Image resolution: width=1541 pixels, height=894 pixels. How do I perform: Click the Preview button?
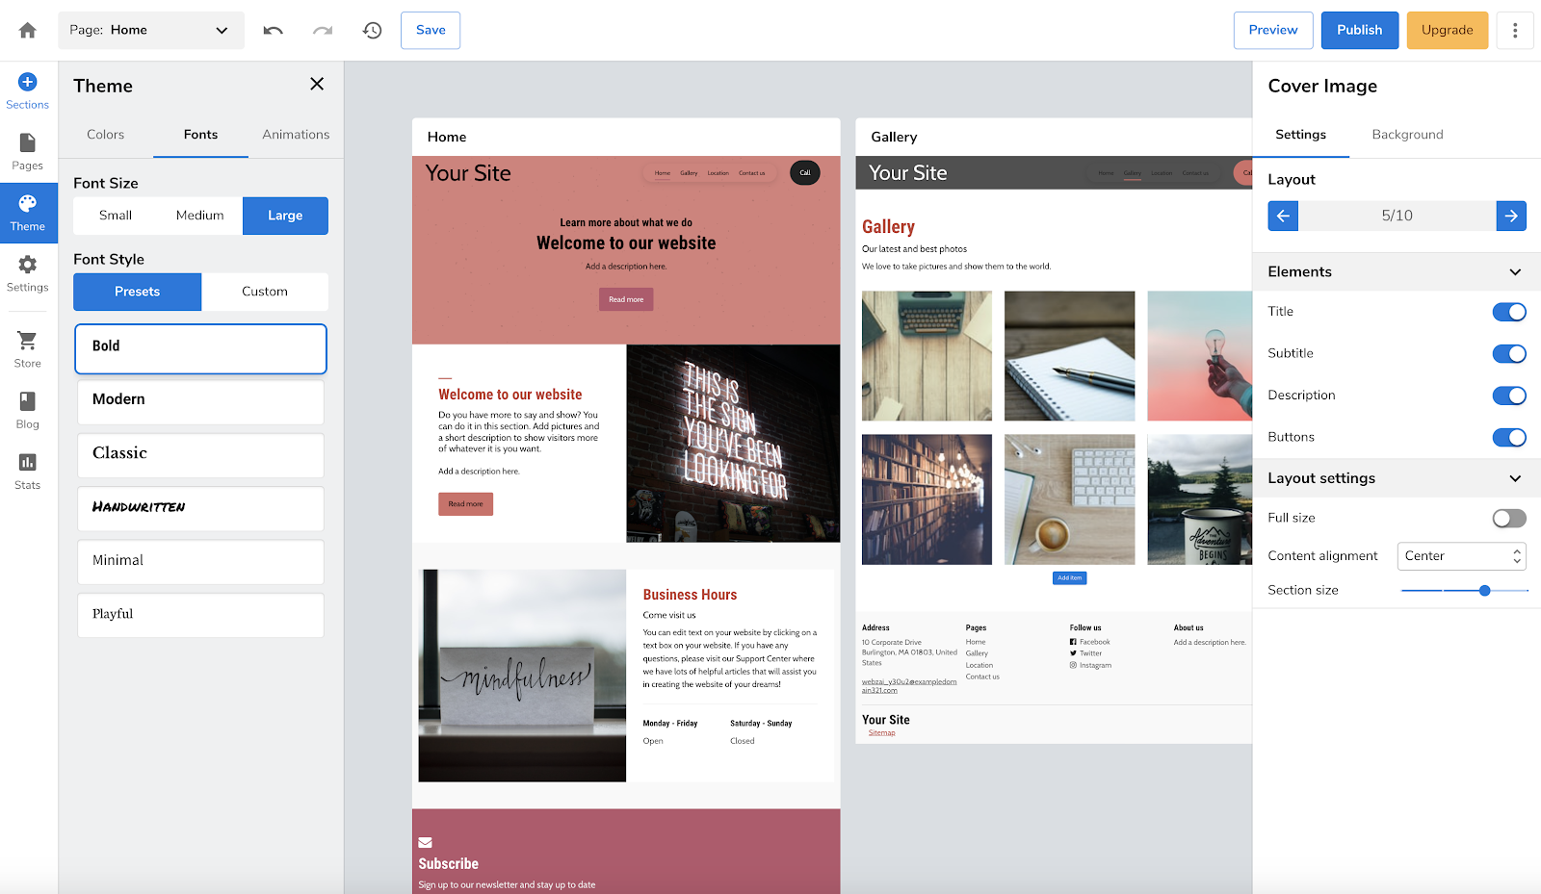point(1273,30)
